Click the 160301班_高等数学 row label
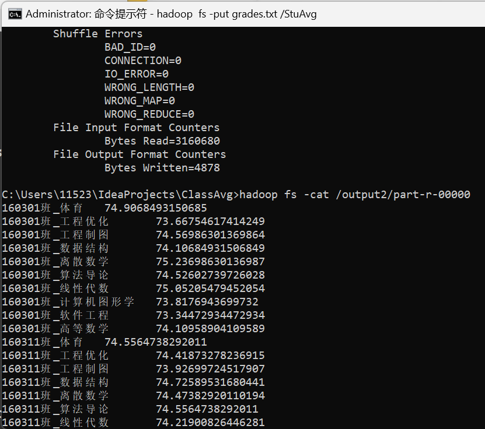 pos(55,329)
